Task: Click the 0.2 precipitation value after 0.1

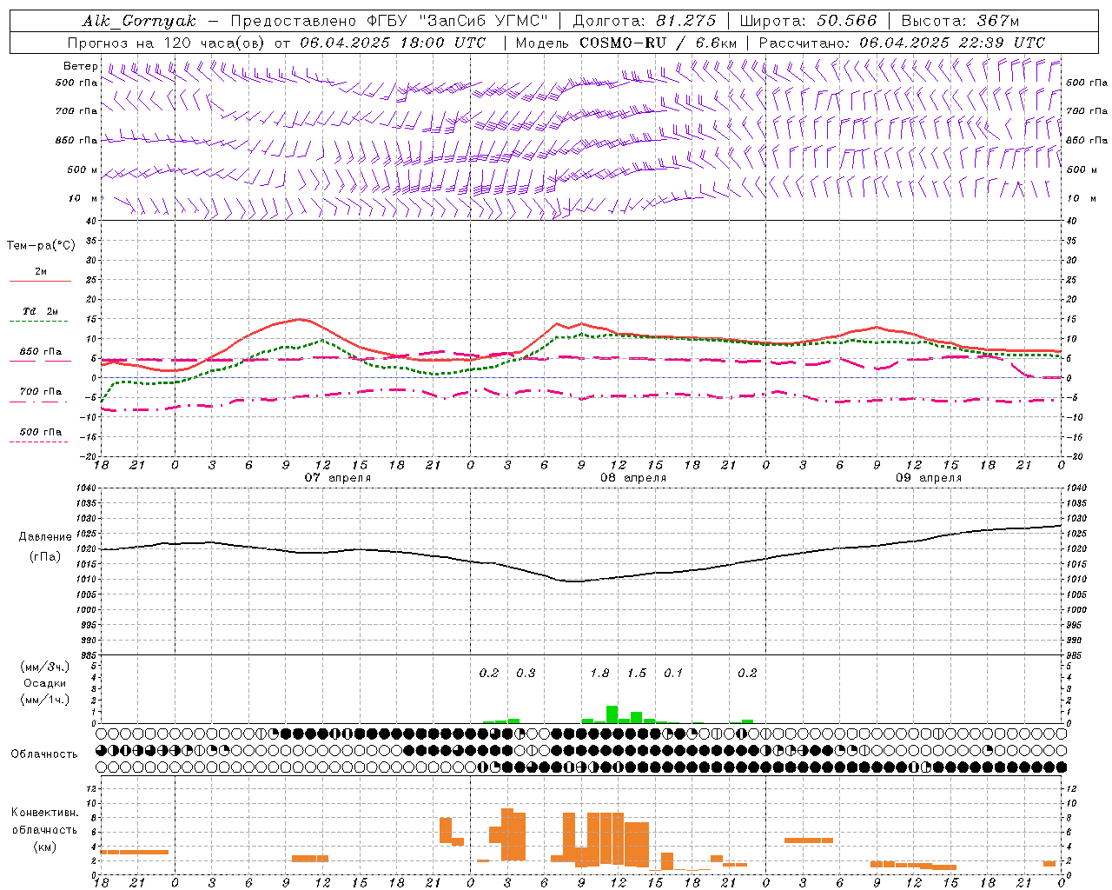Action: pos(747,673)
